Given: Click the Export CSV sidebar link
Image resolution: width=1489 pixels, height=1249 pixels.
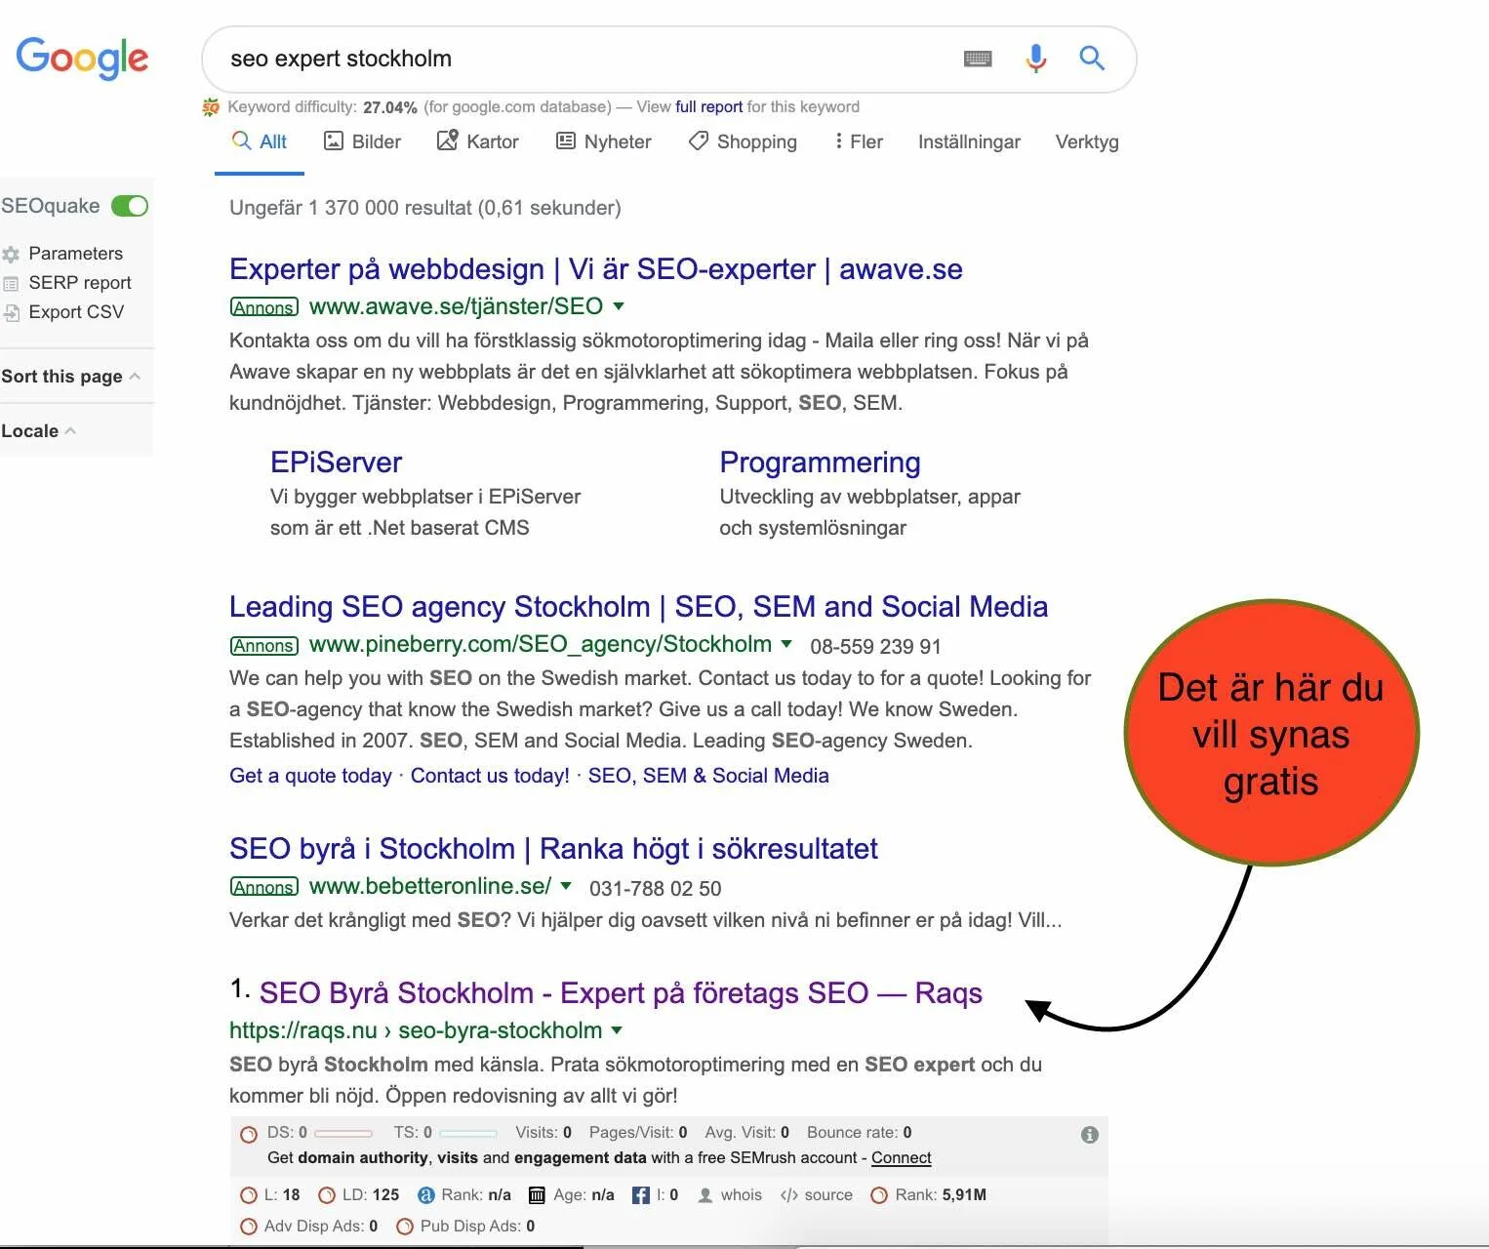Looking at the screenshot, I should click(x=76, y=312).
